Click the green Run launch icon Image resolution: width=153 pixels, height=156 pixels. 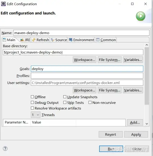click(x=141, y=16)
